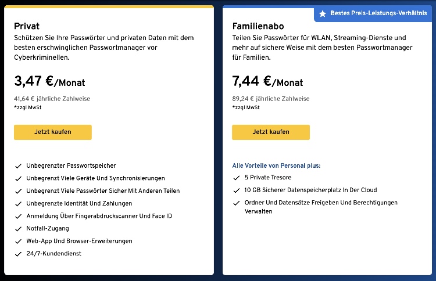Click the Privat plan heading

[27, 26]
